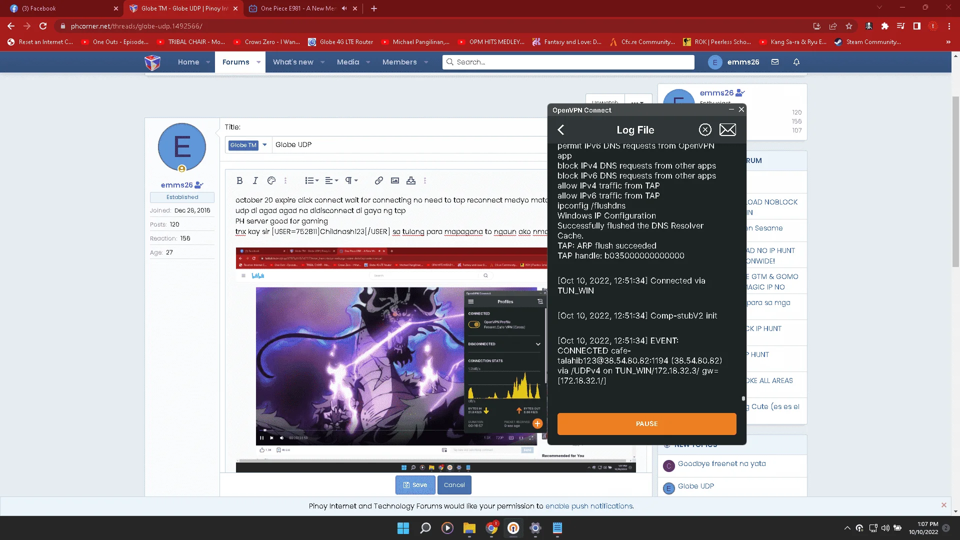Switch to the One Piece E981 tab
This screenshot has height=540, width=960.
point(298,8)
